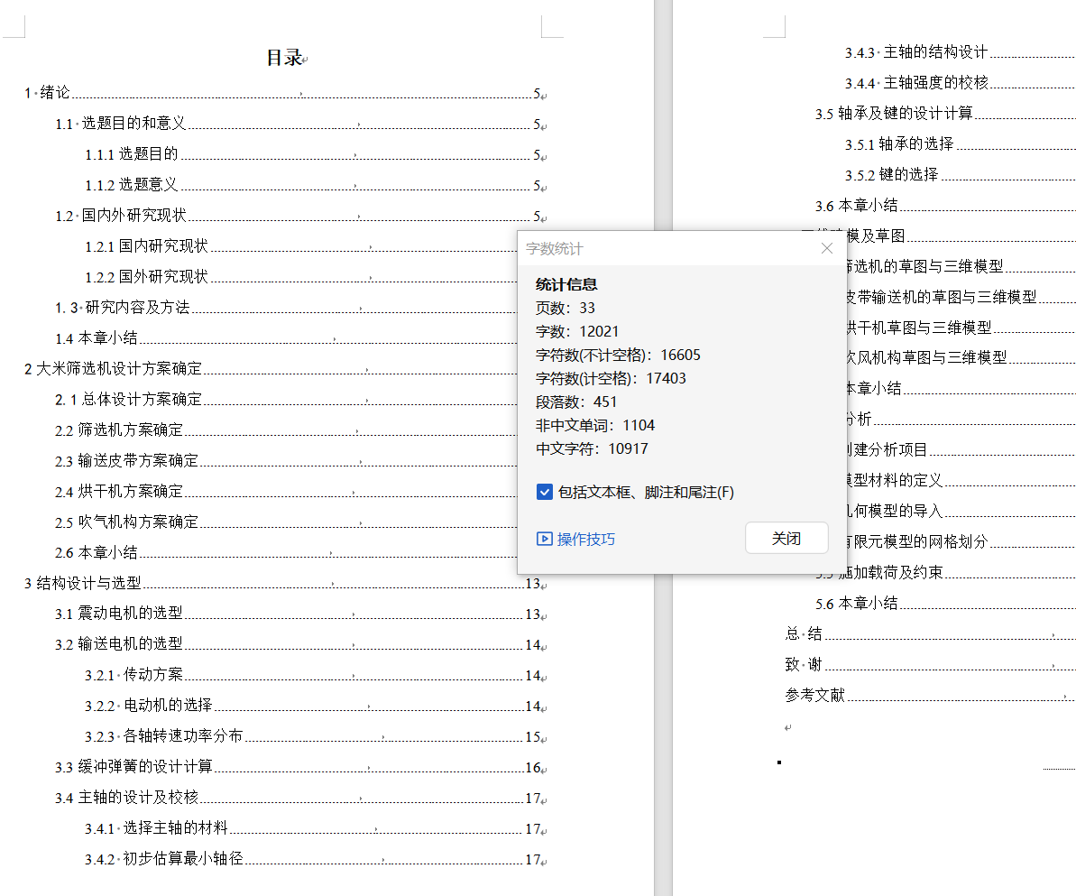Select the contents entry 2.3 输送皮带方案确定
The image size is (1076, 896).
click(286, 461)
